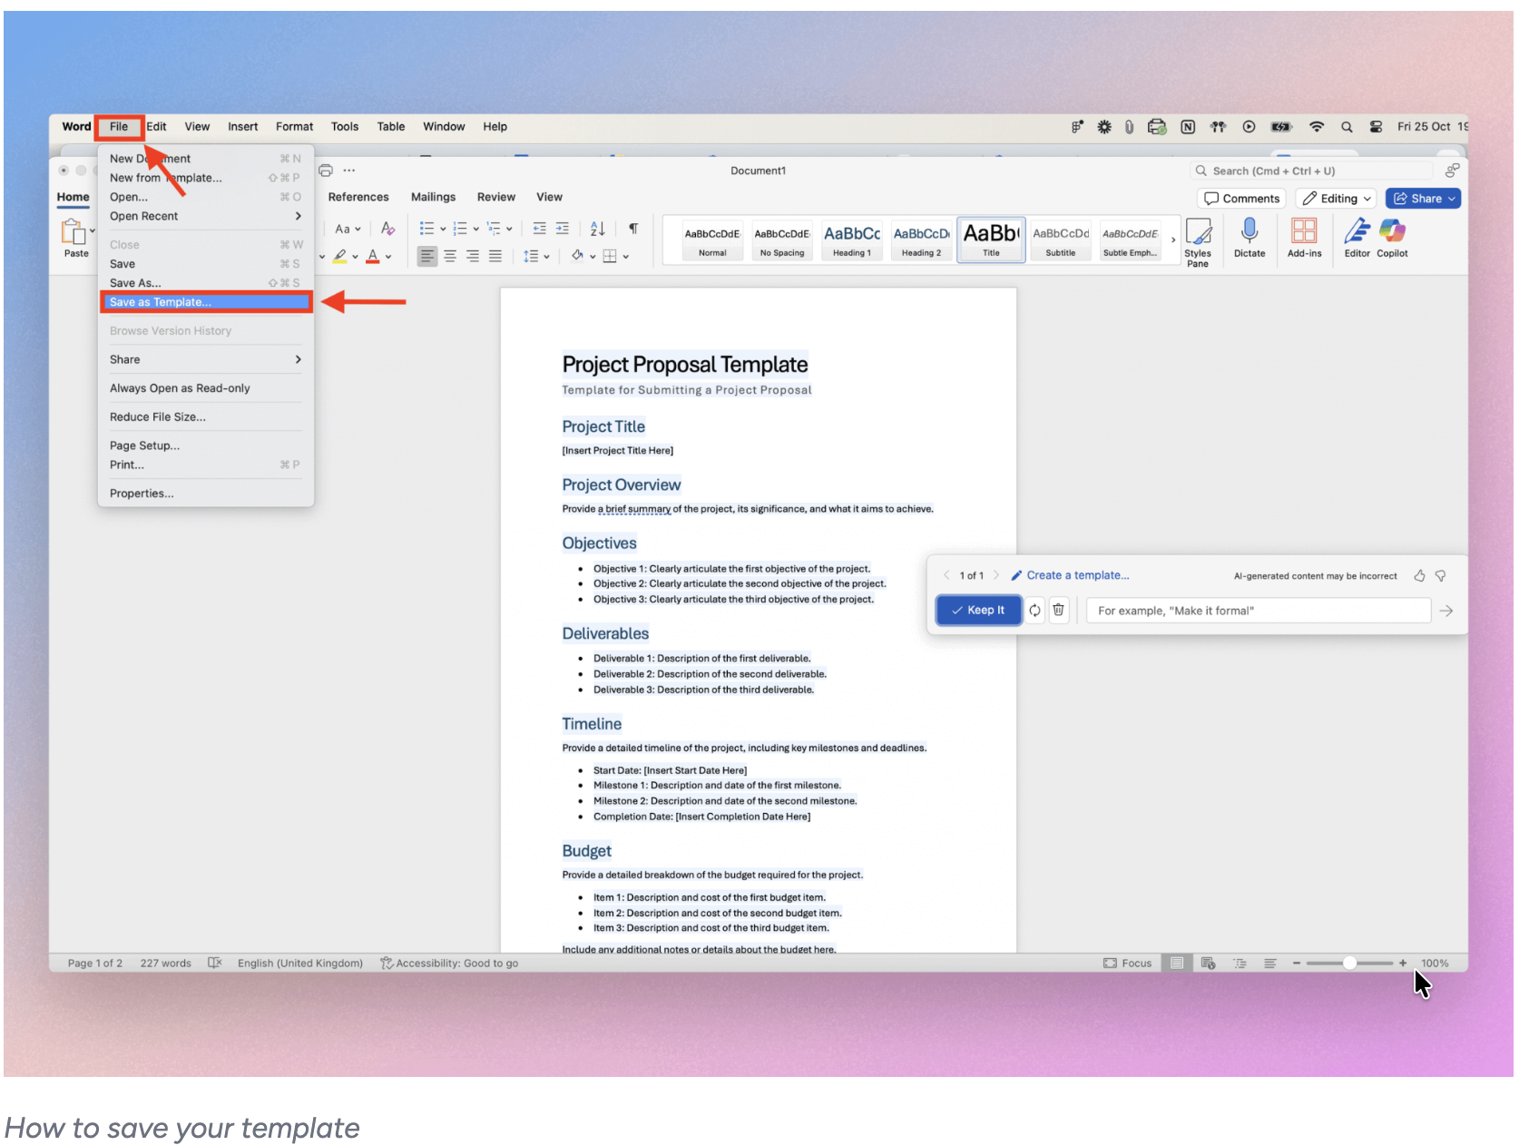The width and height of the screenshot is (1519, 1145).
Task: Open the Add-ins icon
Action: pos(1304,230)
